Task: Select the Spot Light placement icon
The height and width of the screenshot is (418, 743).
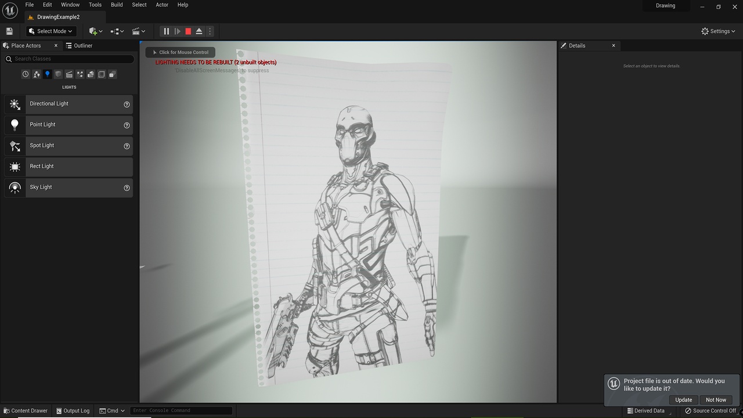Action: coord(15,146)
